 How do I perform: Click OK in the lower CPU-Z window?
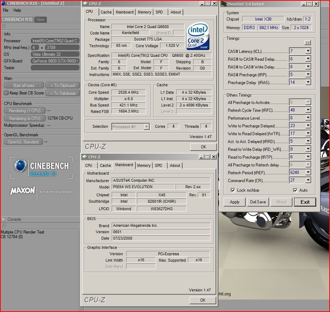pos(203,300)
